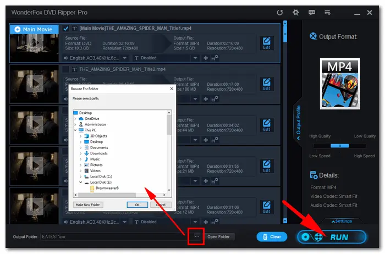The width and height of the screenshot is (385, 254).
Task: Select the Main Movie radio label
Action: [x=34, y=30]
